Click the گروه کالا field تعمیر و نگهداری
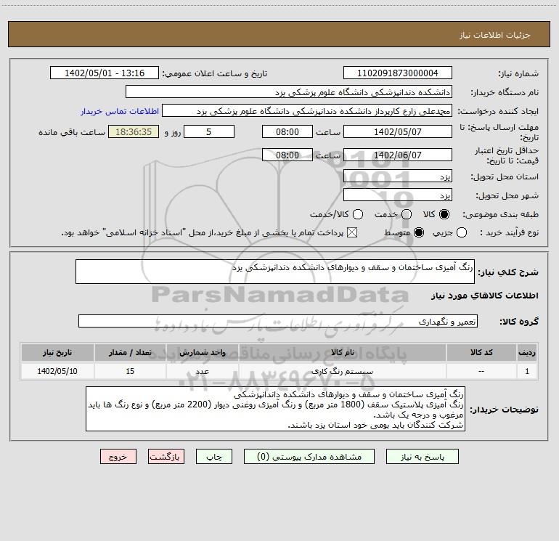 point(278,321)
